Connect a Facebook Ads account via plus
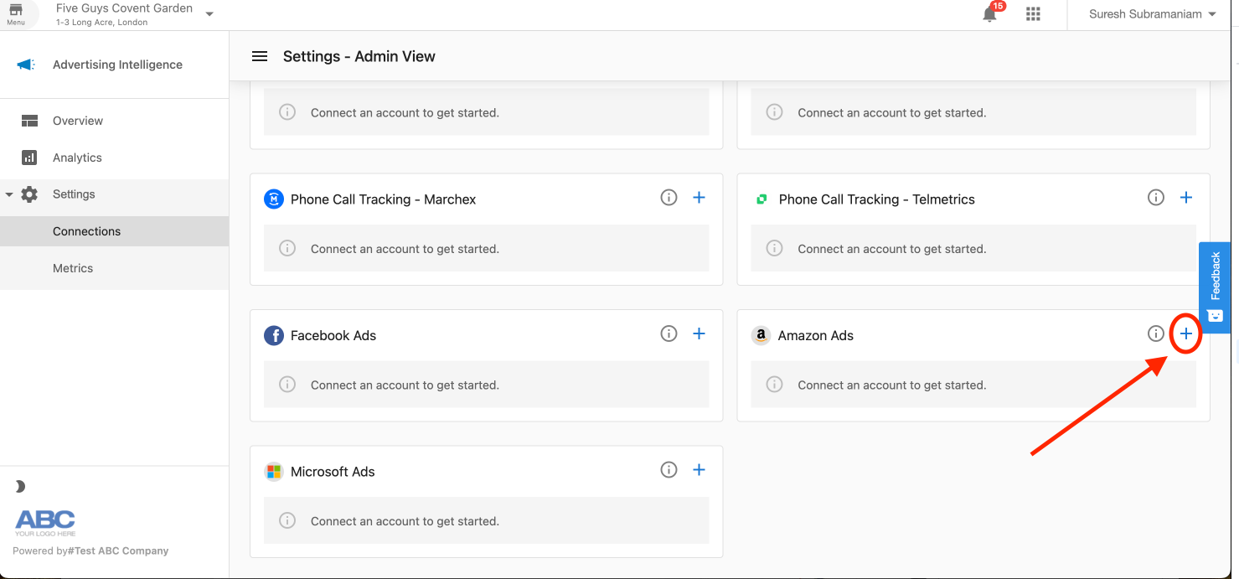 (x=699, y=333)
